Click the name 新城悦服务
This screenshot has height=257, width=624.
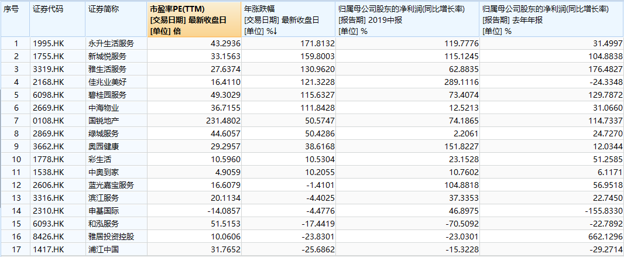point(108,56)
